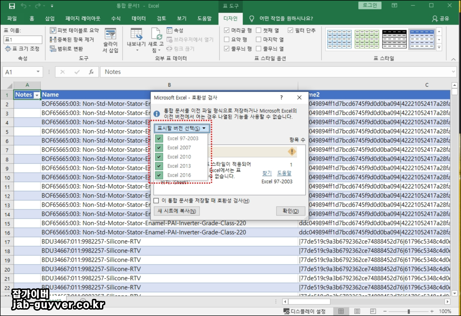This screenshot has height=316, width=461.
Task: Close the compatibility checker dialog
Action: 299,97
